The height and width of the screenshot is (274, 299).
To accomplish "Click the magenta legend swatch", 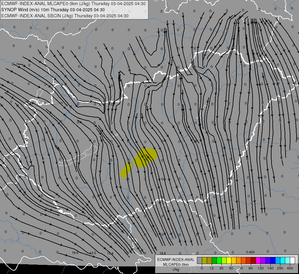I will [258, 260].
